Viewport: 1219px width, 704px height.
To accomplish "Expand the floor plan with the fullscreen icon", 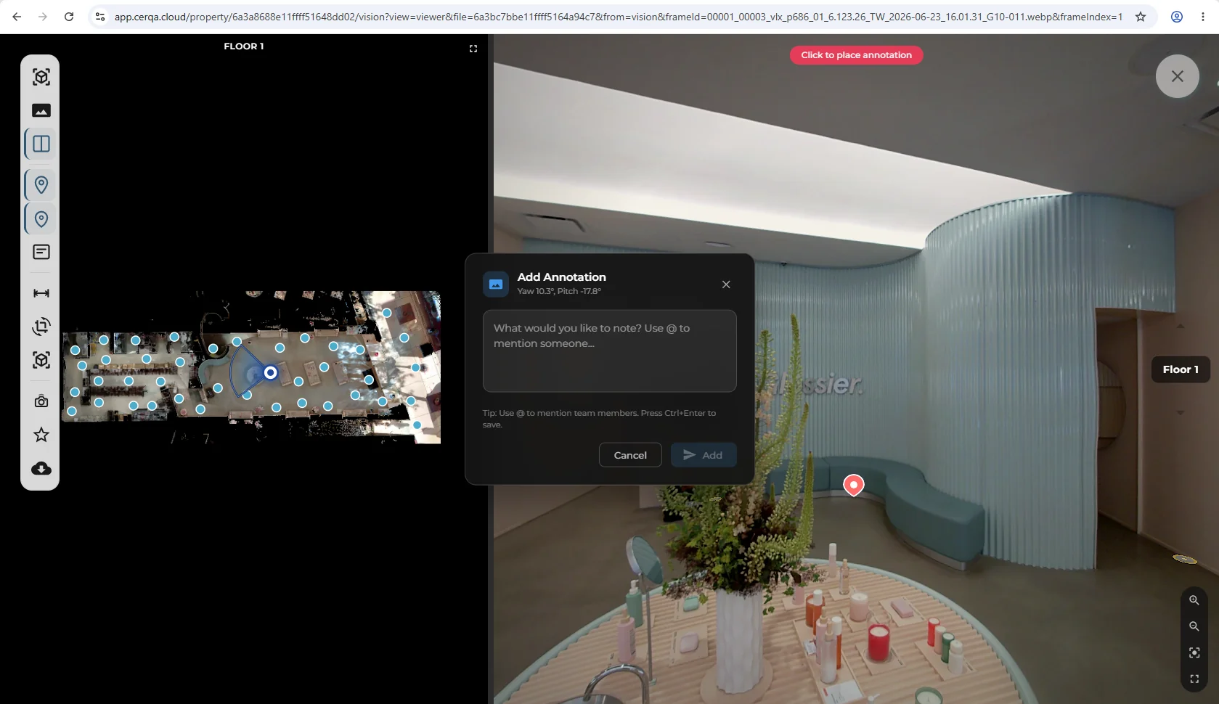I will click(473, 49).
